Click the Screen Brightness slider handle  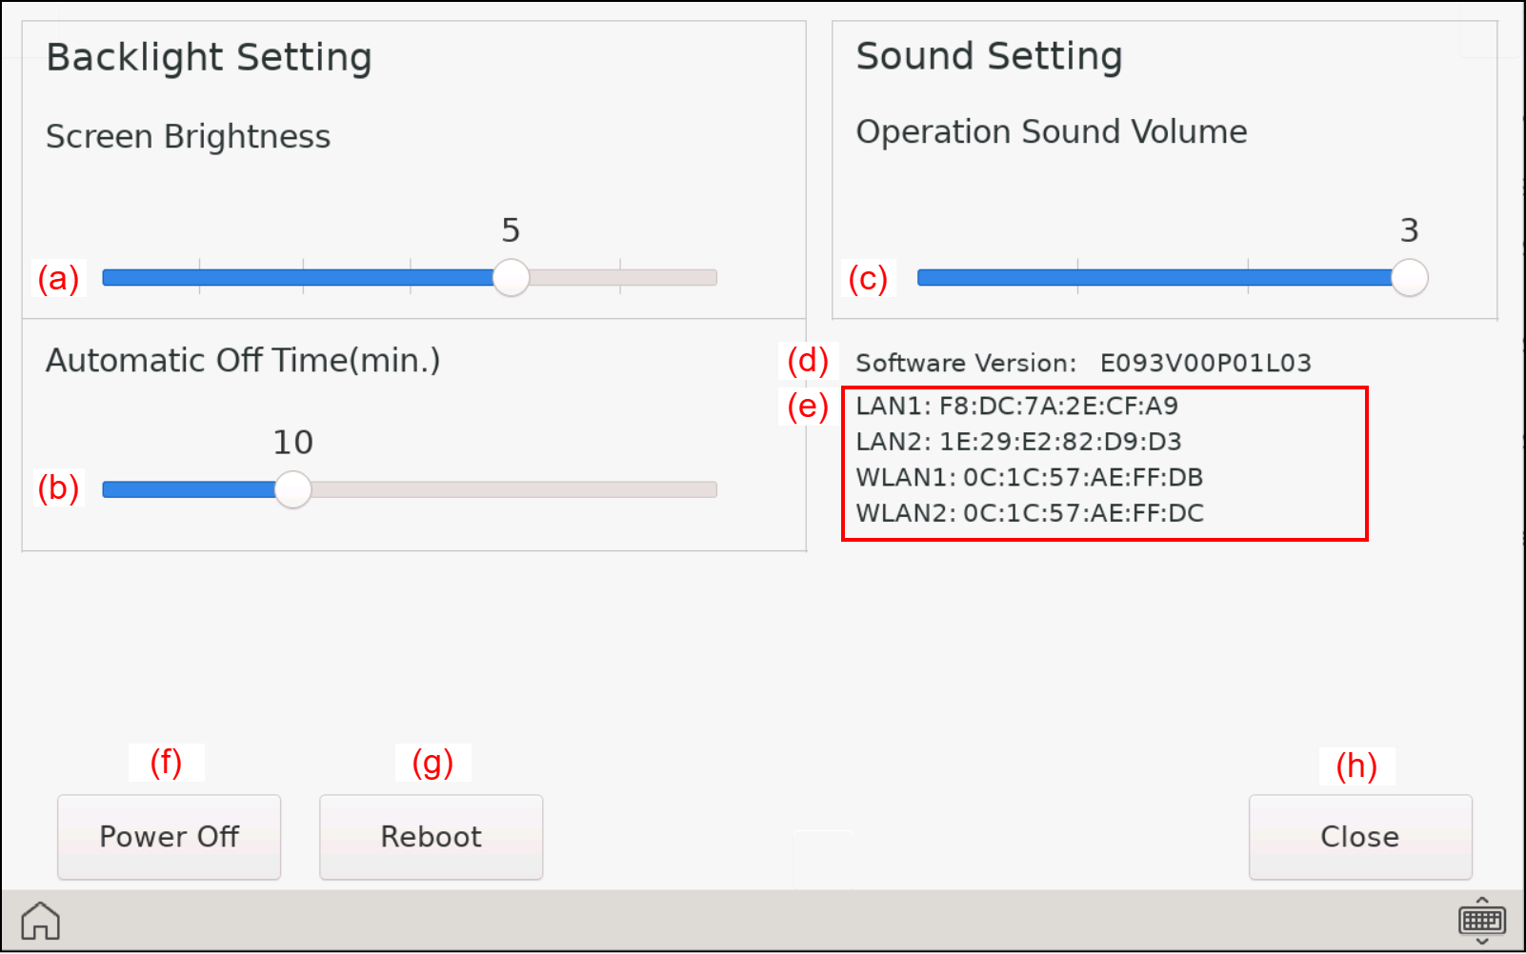[x=512, y=278]
